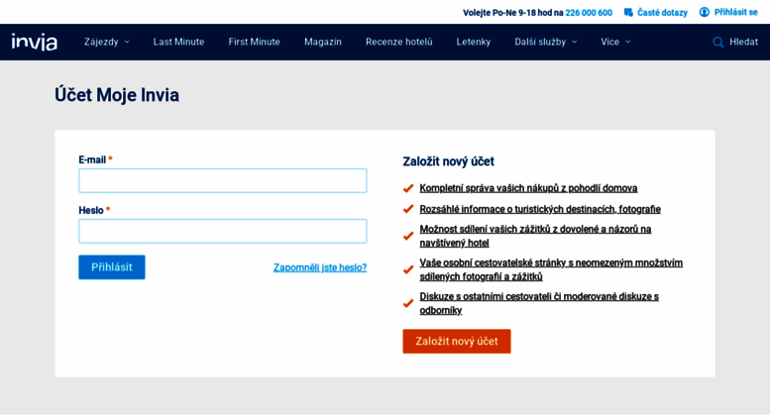The height and width of the screenshot is (419, 770).
Task: Click the search magnifier icon
Action: [x=717, y=43]
